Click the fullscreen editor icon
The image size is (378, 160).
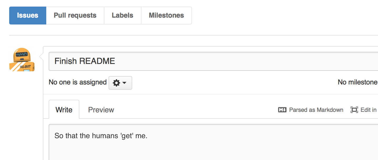(354, 110)
